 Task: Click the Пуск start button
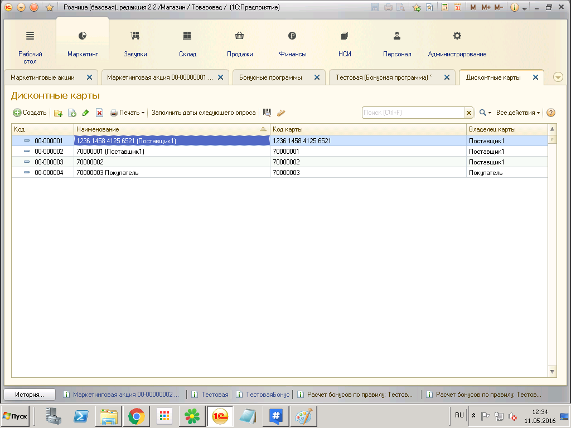tap(15, 416)
